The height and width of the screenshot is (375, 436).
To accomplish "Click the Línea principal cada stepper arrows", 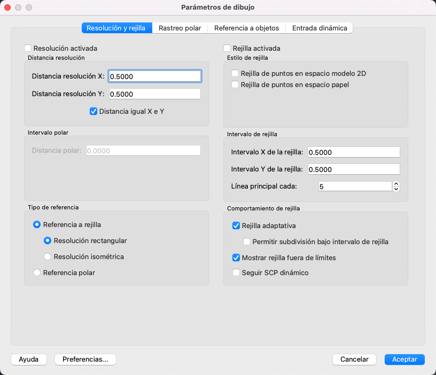I will [396, 186].
